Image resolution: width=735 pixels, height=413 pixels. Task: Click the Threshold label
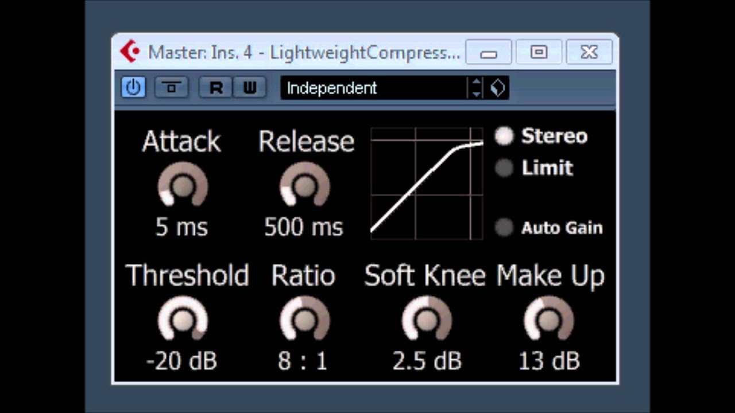(187, 276)
